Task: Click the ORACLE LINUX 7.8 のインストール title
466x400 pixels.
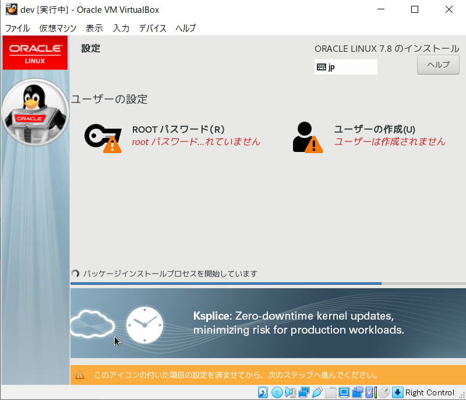Action: coord(387,49)
